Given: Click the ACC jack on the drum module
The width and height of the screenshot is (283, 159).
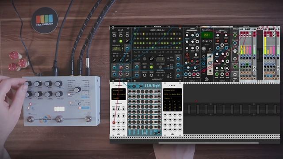Looking at the screenshot, I should point(190,74).
